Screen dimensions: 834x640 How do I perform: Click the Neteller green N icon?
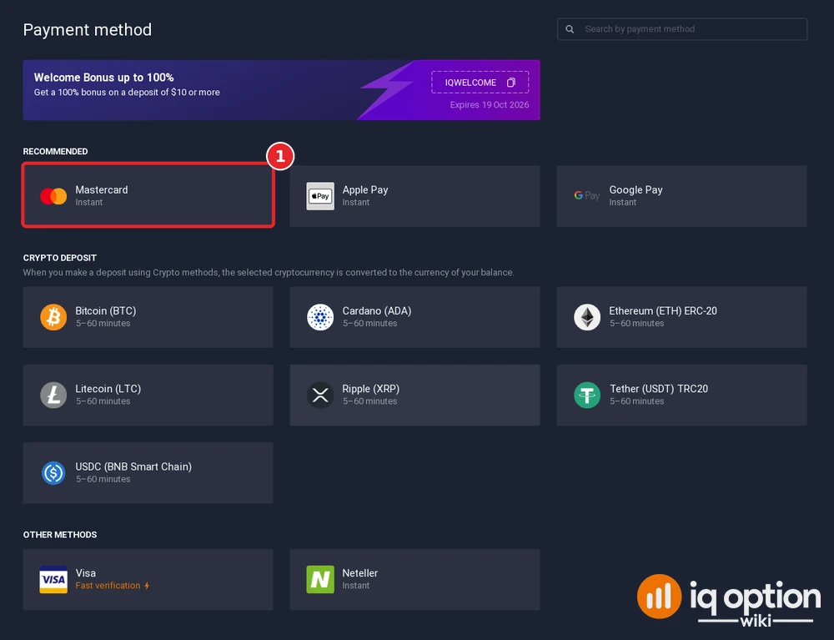pos(320,579)
